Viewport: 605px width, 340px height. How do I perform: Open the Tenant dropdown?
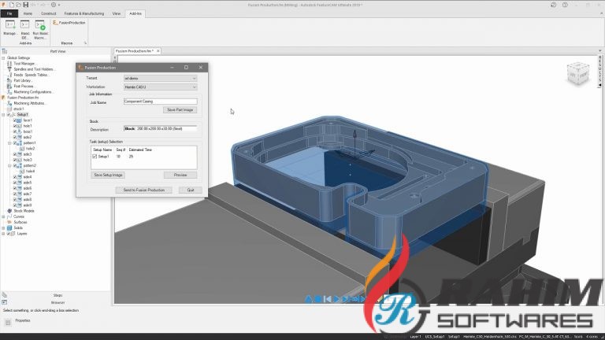(x=160, y=78)
